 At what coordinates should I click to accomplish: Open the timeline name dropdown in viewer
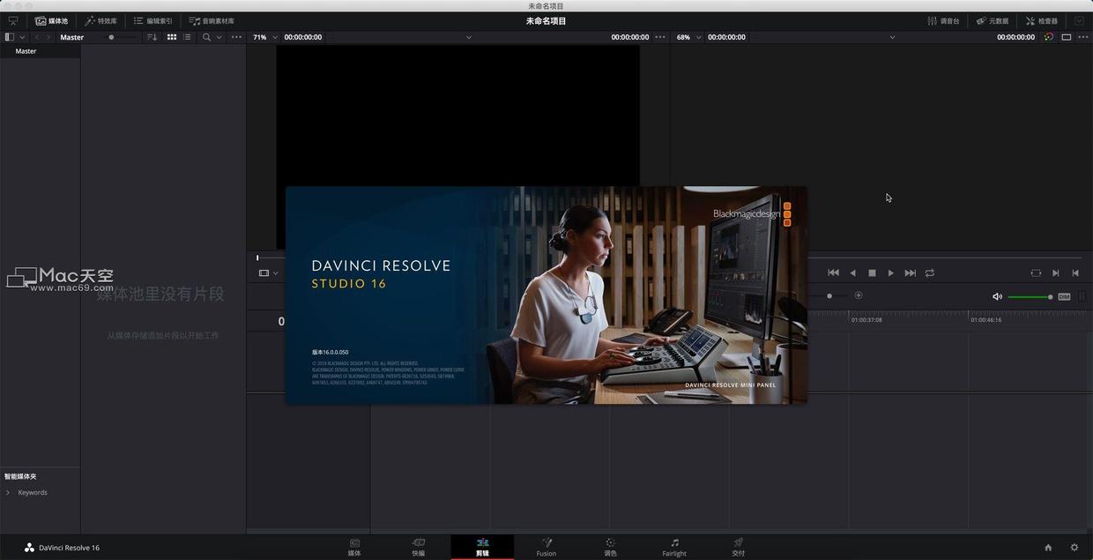click(x=892, y=37)
